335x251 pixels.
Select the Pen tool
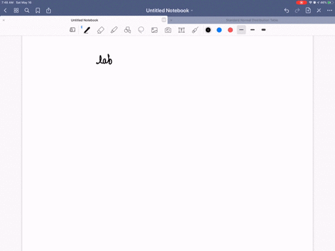[x=87, y=30]
